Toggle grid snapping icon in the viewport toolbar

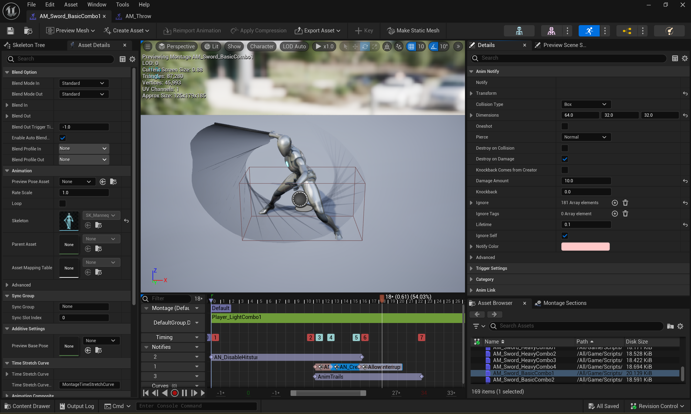pyautogui.click(x=411, y=47)
